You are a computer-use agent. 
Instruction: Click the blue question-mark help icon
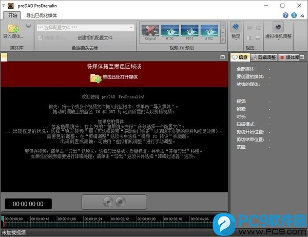(x=285, y=15)
